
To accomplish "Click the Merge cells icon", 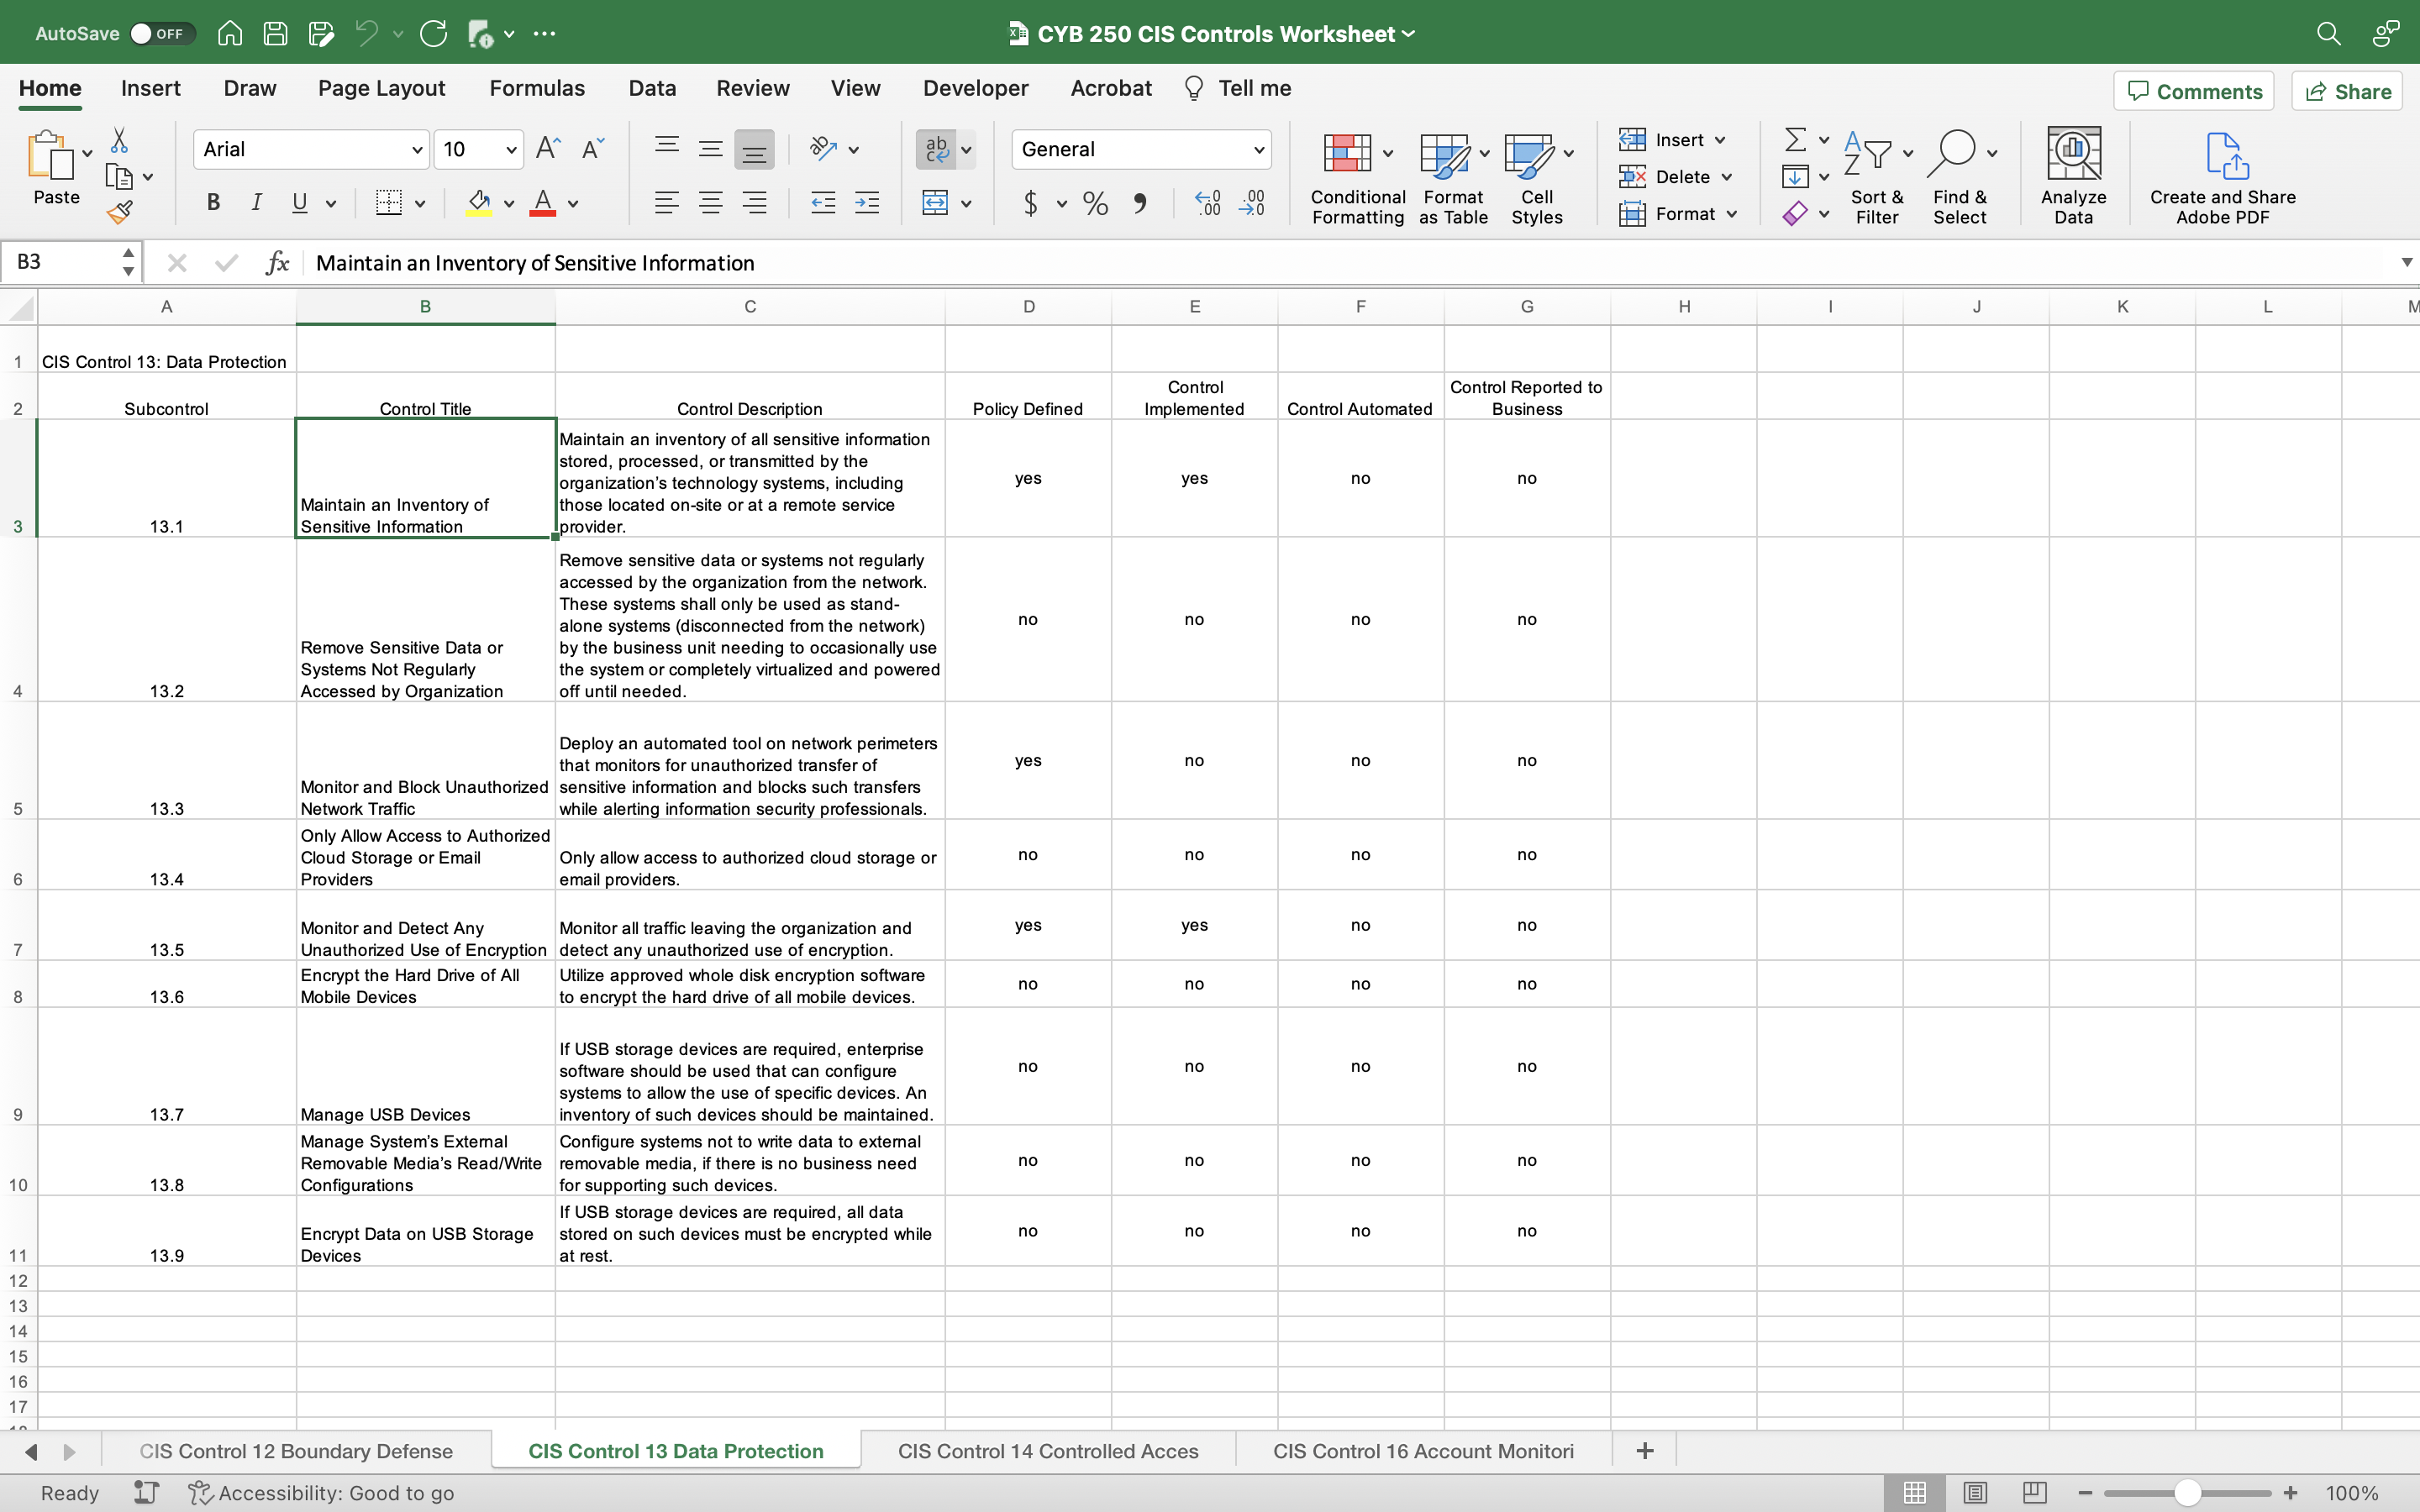I will tap(935, 203).
